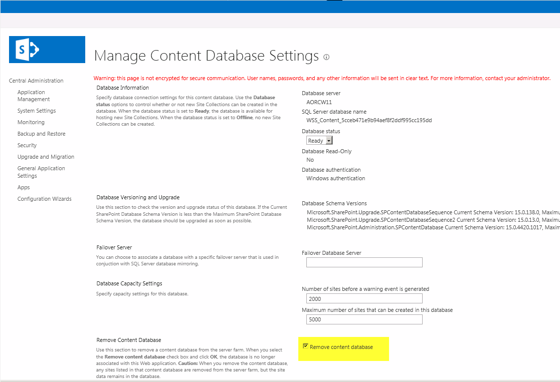Click the Database Schema Versions label
The width and height of the screenshot is (560, 382).
(x=334, y=203)
